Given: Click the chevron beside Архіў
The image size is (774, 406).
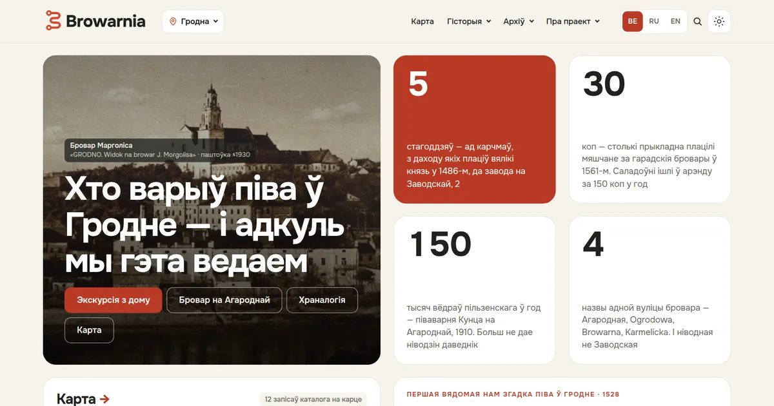Looking at the screenshot, I should point(531,21).
